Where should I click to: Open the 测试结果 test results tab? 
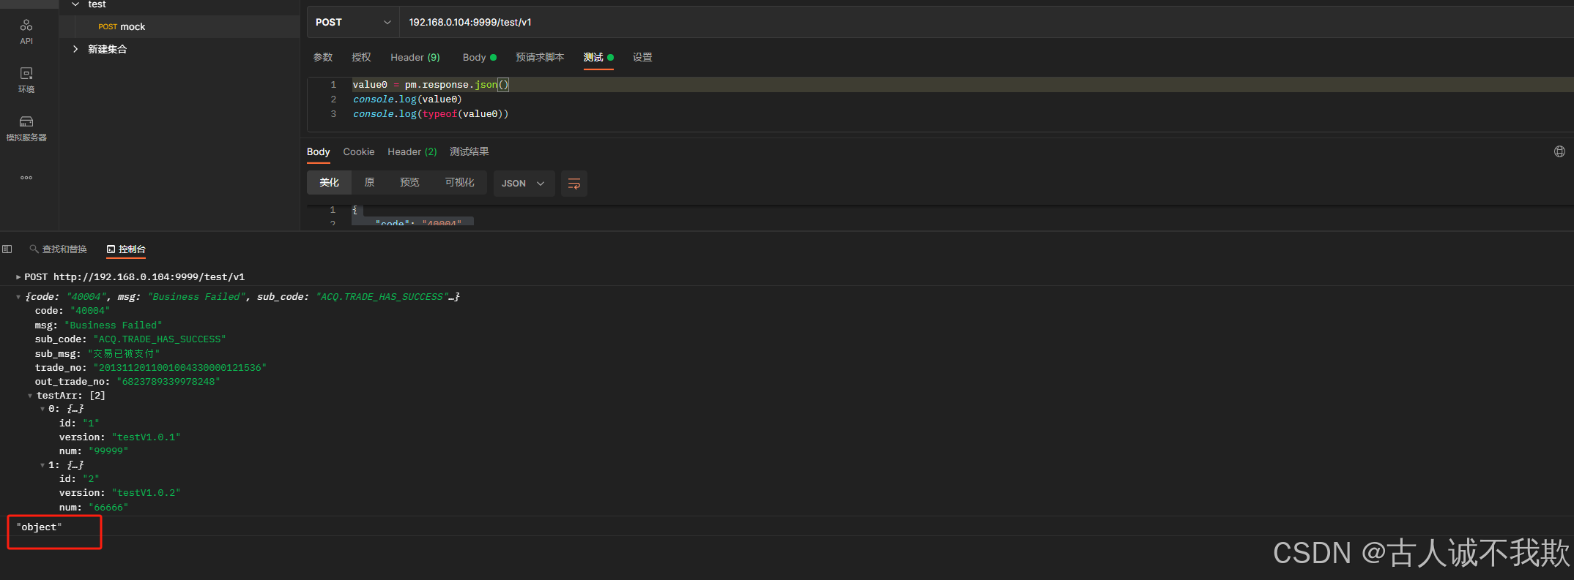[x=469, y=152]
